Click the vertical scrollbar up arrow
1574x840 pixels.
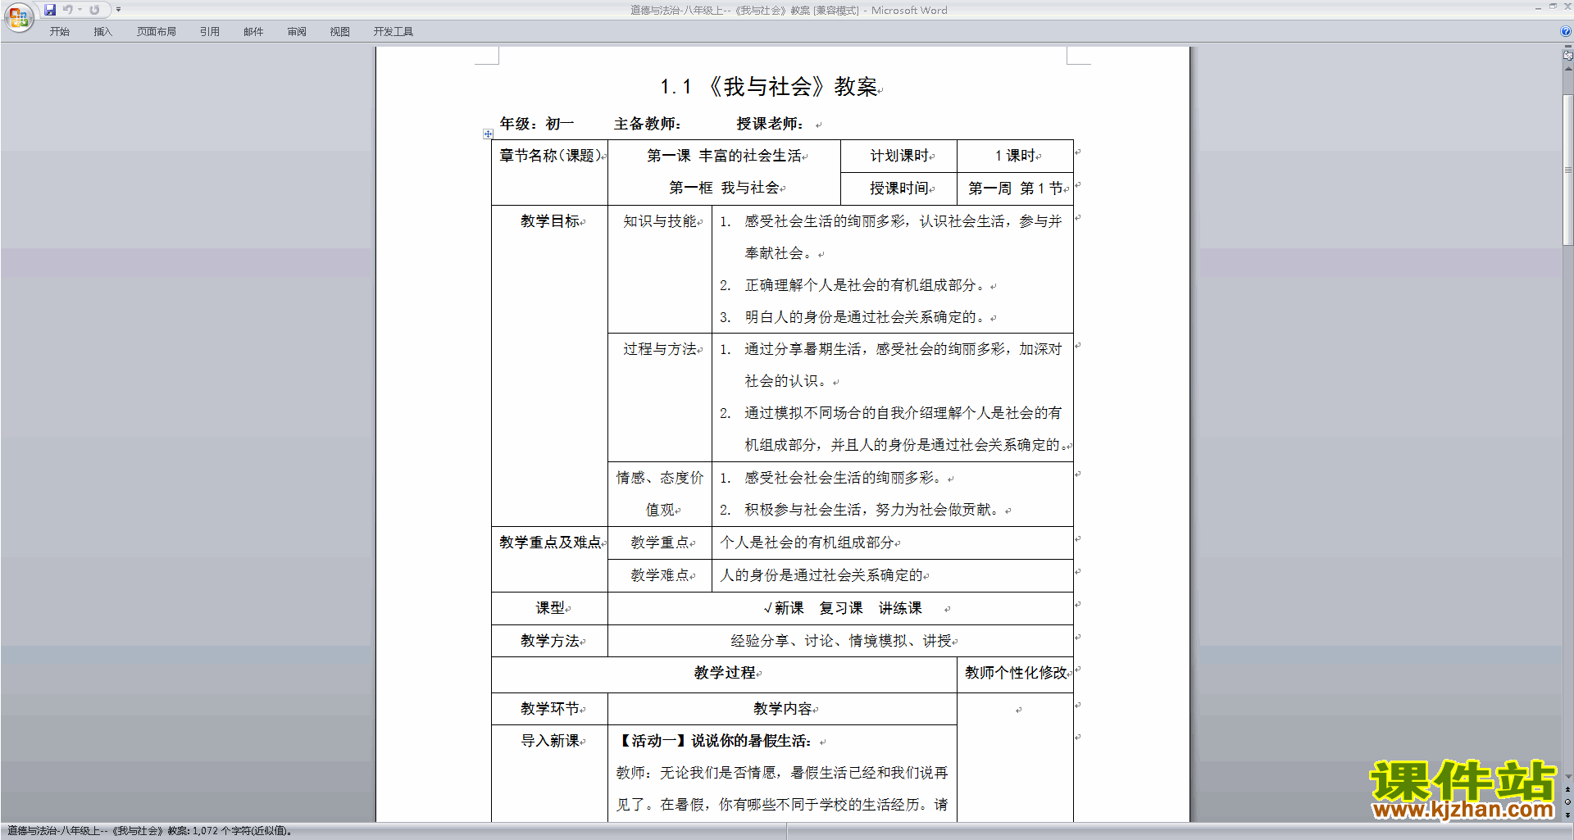(x=1568, y=68)
